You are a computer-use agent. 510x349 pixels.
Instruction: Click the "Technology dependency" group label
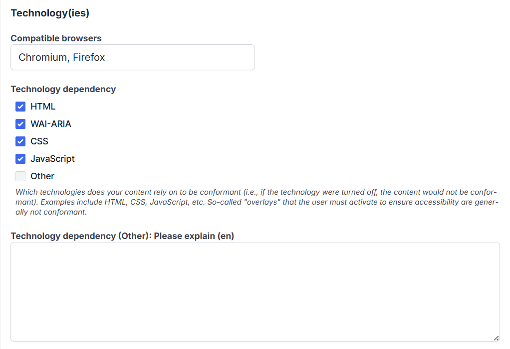[x=63, y=89]
